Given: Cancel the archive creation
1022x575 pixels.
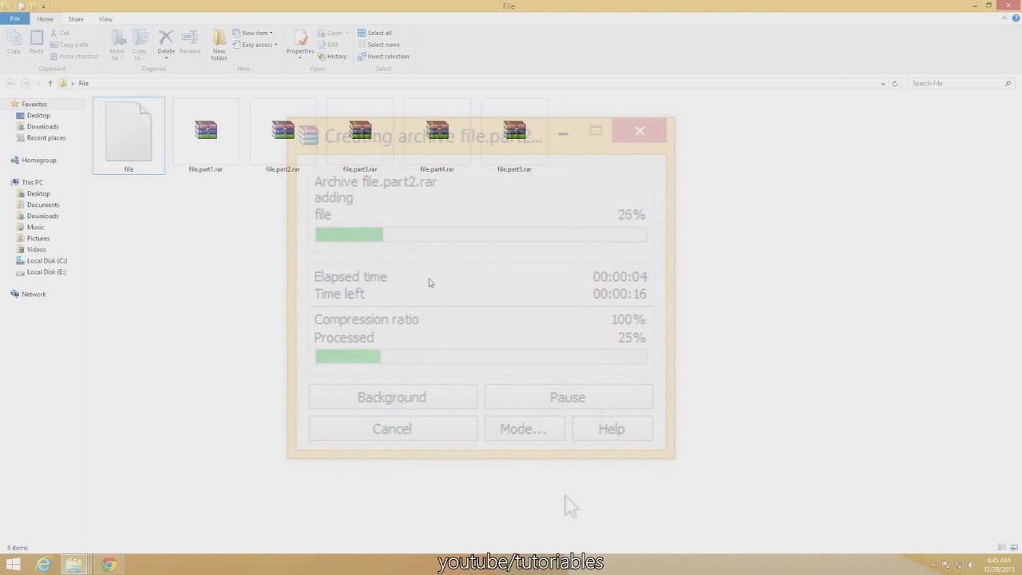Looking at the screenshot, I should [393, 429].
